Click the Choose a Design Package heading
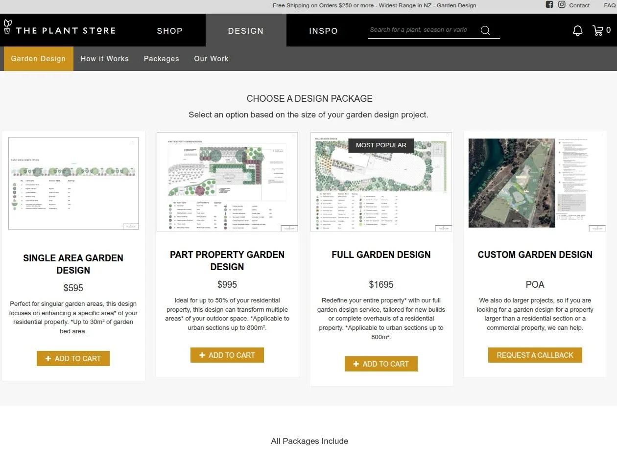 (309, 98)
